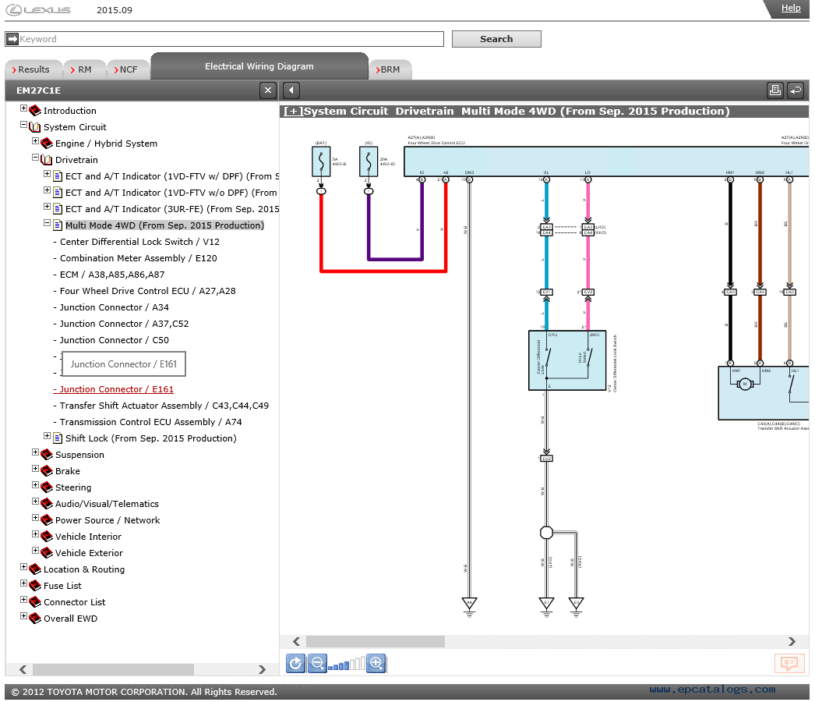Collapse the System Circuit tree node

point(23,125)
